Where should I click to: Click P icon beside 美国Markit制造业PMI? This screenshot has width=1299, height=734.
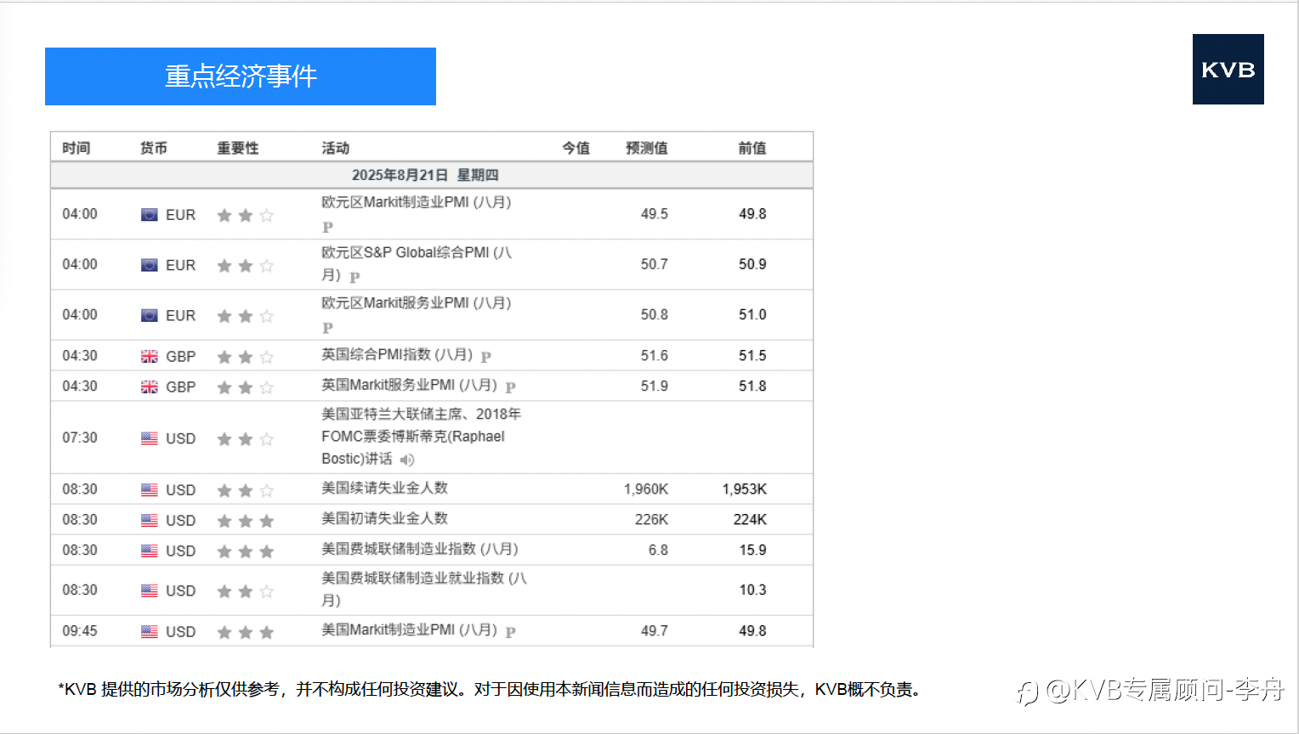[511, 632]
